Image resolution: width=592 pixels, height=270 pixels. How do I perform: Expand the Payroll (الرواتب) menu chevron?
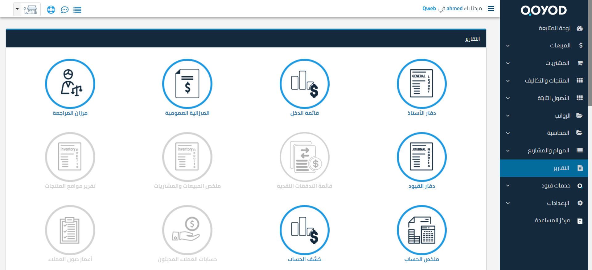click(x=508, y=116)
